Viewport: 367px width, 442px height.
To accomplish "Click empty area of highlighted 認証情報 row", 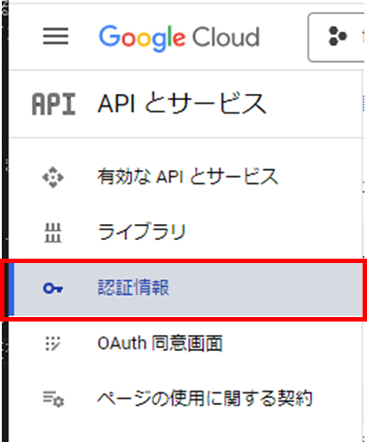I will tap(266, 290).
